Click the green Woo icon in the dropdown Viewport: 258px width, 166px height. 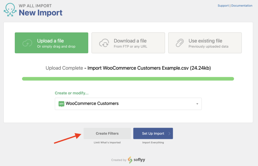tap(61, 104)
